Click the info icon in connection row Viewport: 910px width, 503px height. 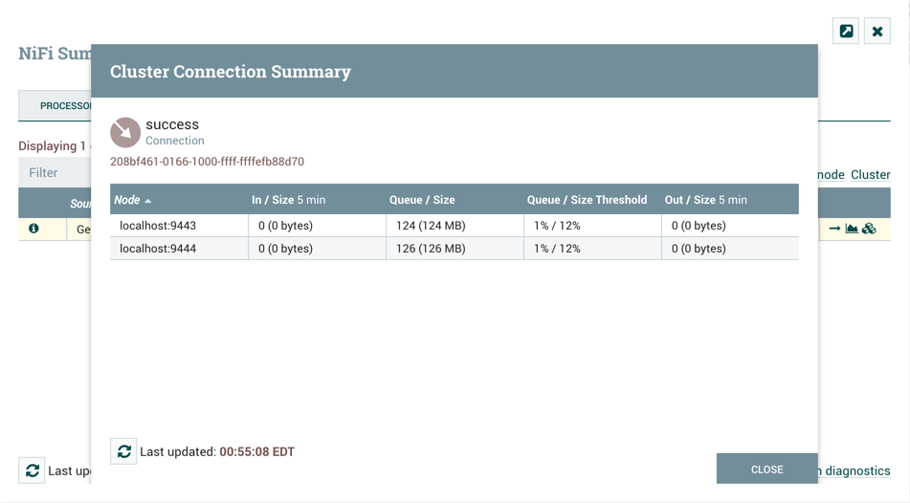pyautogui.click(x=33, y=229)
